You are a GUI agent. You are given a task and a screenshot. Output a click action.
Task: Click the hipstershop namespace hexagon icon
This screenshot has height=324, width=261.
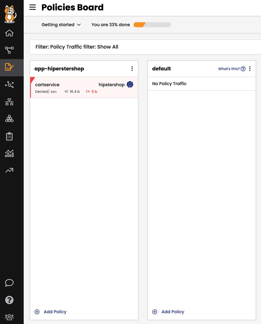coord(130,84)
